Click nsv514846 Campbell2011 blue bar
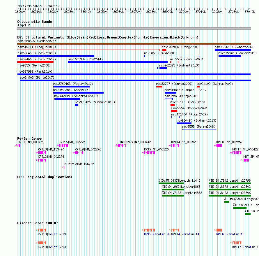 pyautogui.click(x=171, y=93)
